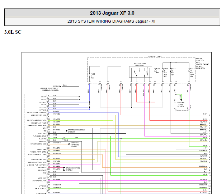
Task: Click the 'GRN/WHT' label at pin 35
Action: point(57,185)
